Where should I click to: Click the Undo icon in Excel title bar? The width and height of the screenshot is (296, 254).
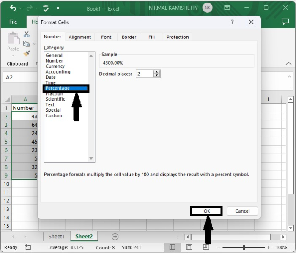13,8
